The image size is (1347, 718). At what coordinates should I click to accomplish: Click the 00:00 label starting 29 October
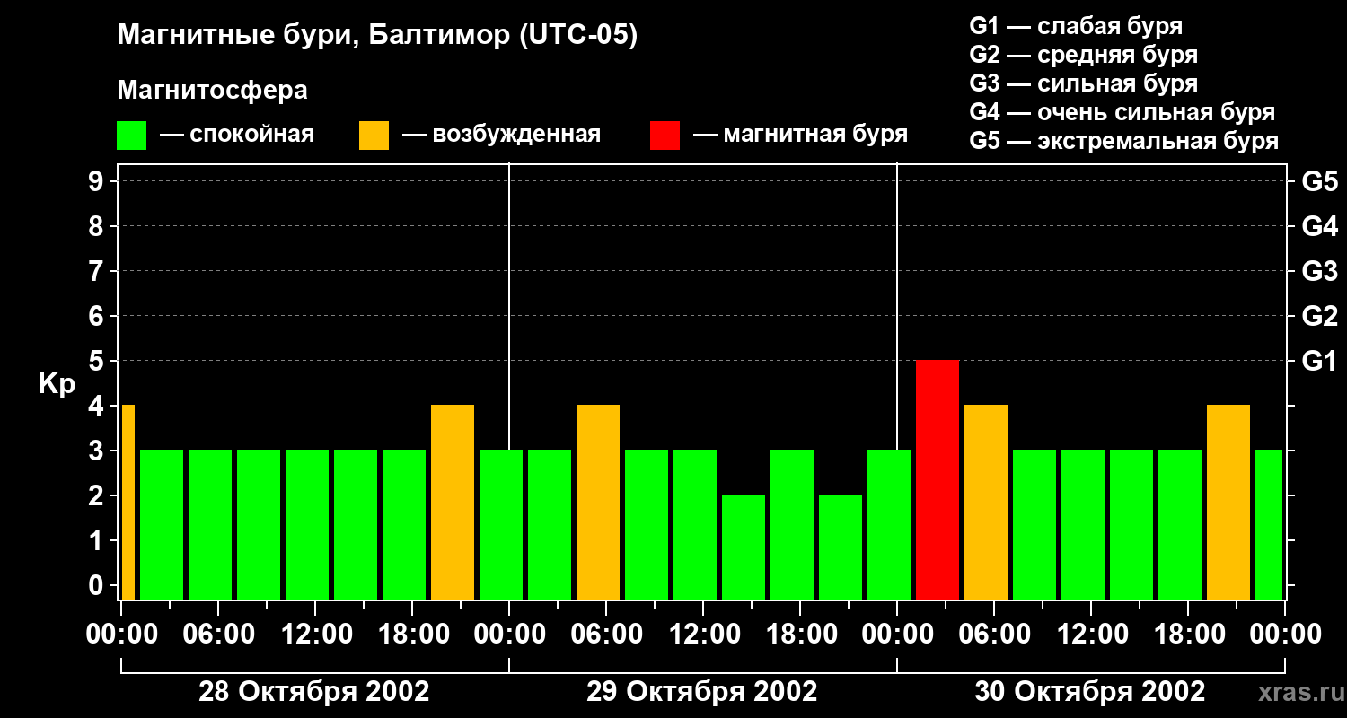tap(509, 634)
